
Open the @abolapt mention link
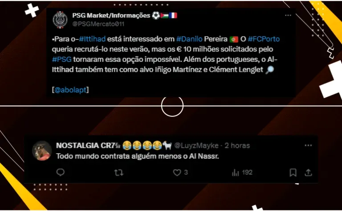pyautogui.click(x=70, y=90)
